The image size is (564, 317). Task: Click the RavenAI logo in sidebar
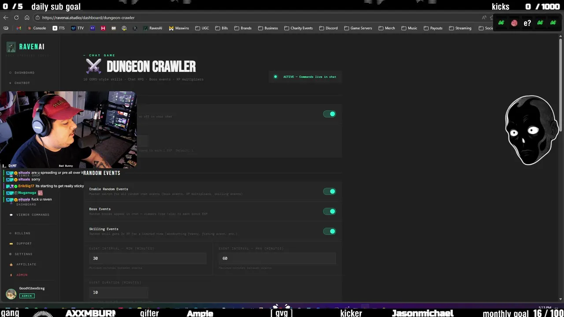coord(26,47)
